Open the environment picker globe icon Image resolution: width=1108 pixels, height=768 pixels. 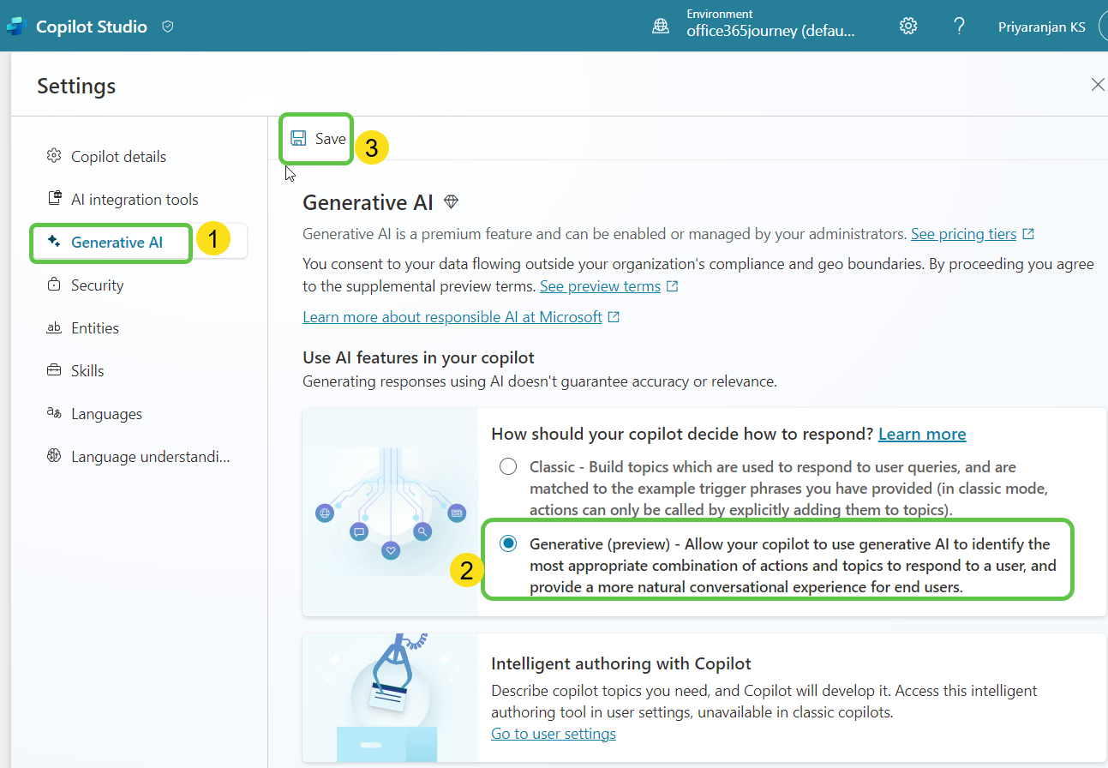(x=661, y=27)
